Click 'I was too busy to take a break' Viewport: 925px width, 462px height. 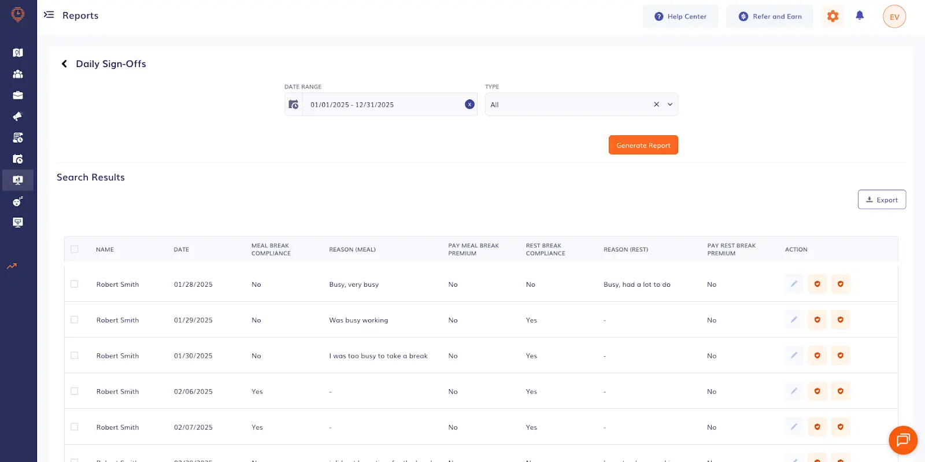pos(378,356)
